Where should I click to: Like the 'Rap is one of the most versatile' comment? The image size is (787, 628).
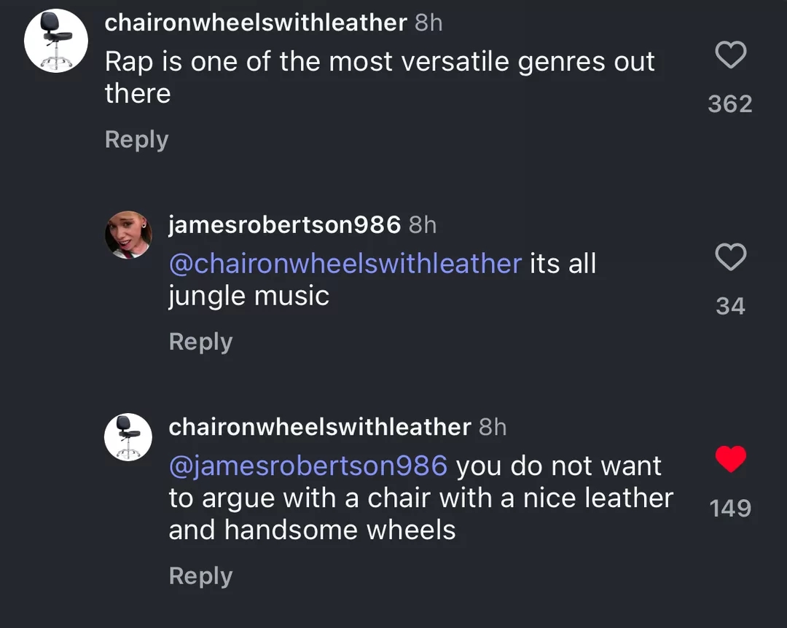coord(730,54)
